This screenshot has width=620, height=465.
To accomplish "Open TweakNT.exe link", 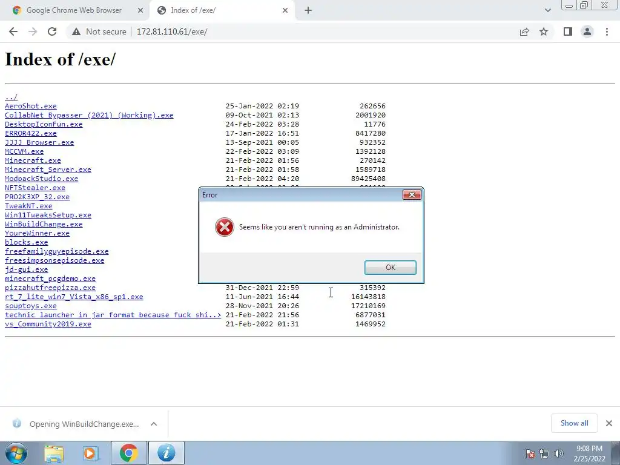I will [x=28, y=206].
